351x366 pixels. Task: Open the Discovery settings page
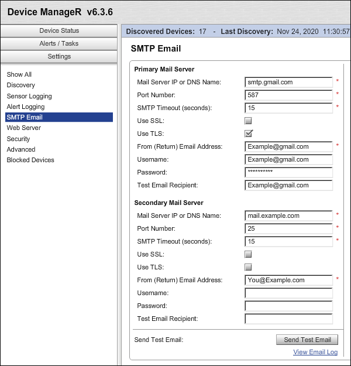20,85
